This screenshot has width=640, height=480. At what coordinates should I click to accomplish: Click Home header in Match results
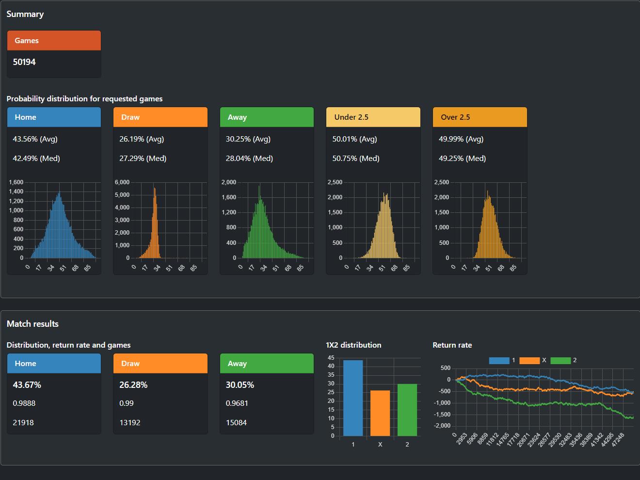coord(54,364)
